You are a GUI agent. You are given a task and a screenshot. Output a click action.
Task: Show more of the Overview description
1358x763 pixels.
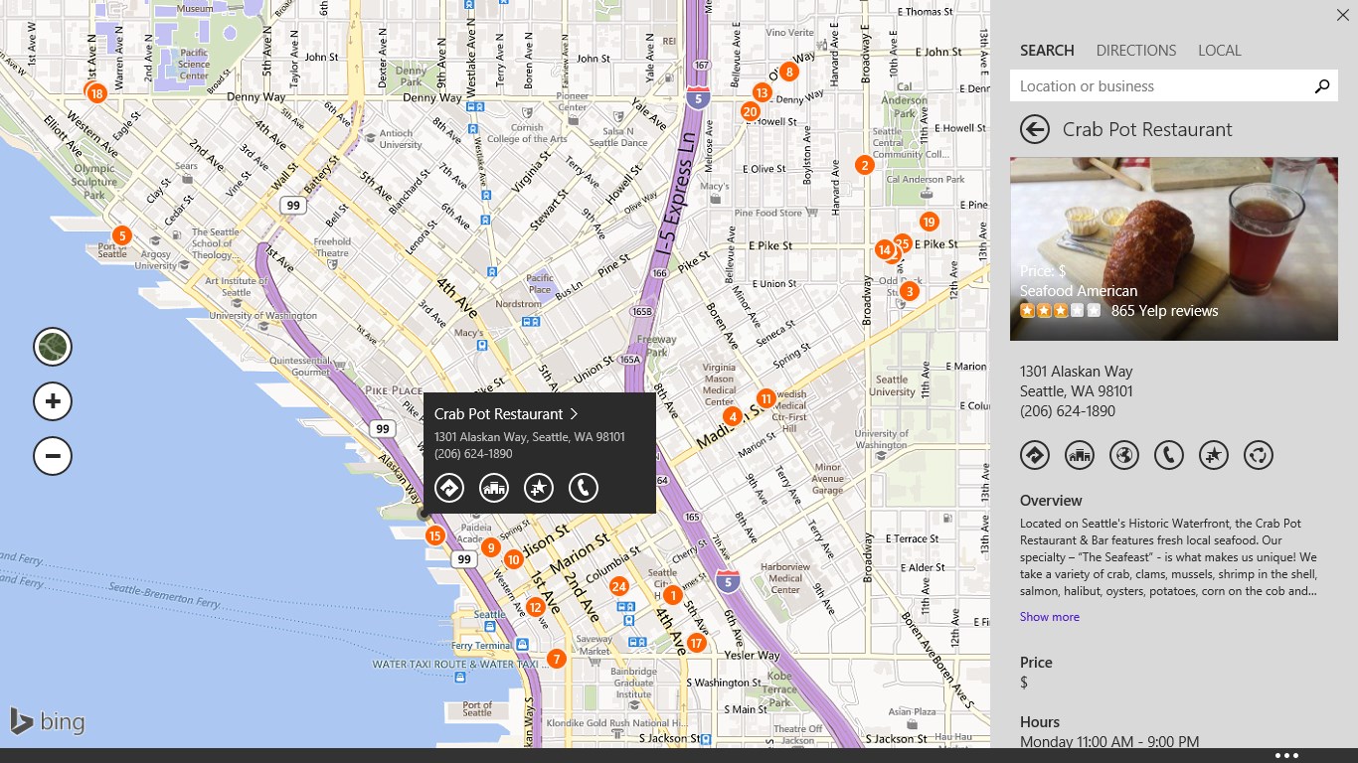1049,616
